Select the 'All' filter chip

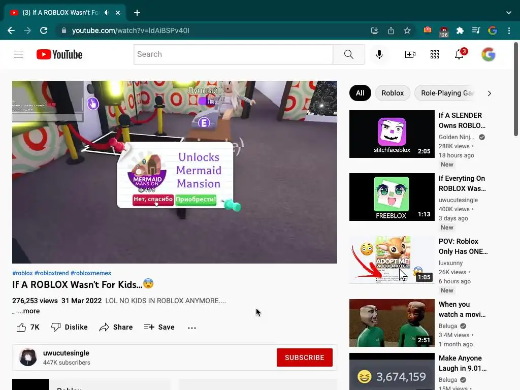click(360, 93)
